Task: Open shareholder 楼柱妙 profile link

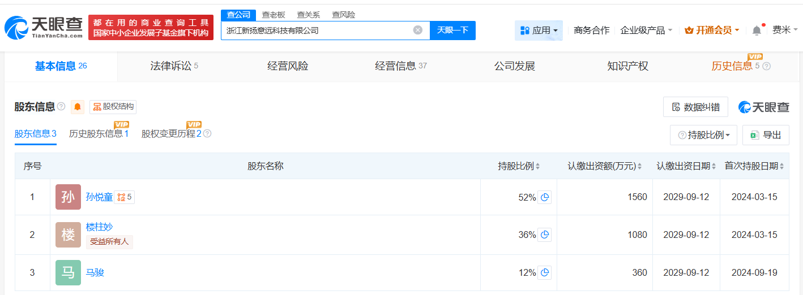Action: click(99, 227)
